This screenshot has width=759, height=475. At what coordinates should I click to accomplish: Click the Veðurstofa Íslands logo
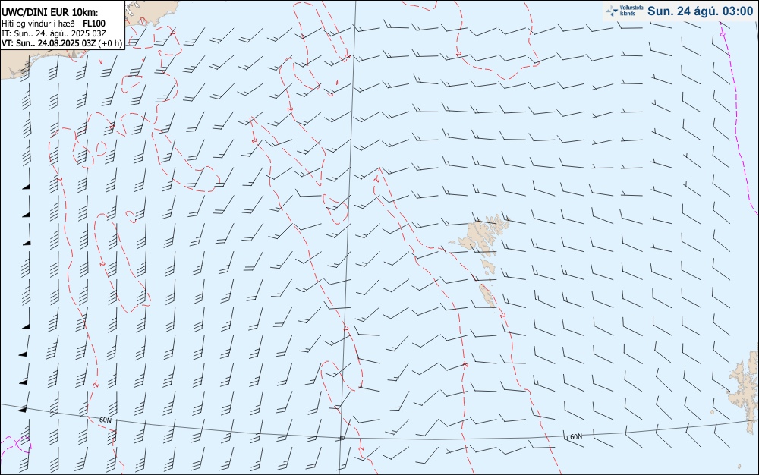(x=625, y=11)
